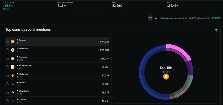This screenshot has width=223, height=105.
Task: Click the SHIB ticker symbol
Action: point(20,77)
